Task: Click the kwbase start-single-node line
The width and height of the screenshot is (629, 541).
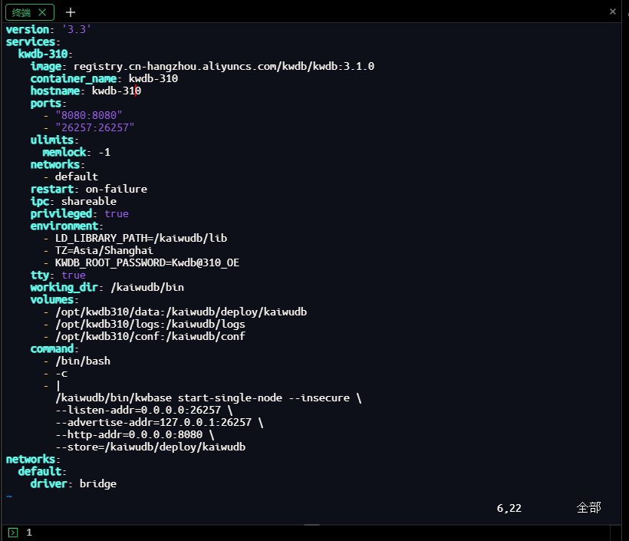Action: [209, 398]
